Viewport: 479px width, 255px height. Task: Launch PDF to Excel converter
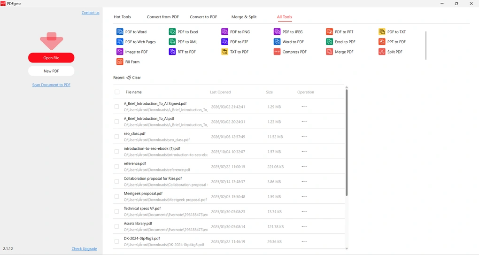tap(183, 32)
